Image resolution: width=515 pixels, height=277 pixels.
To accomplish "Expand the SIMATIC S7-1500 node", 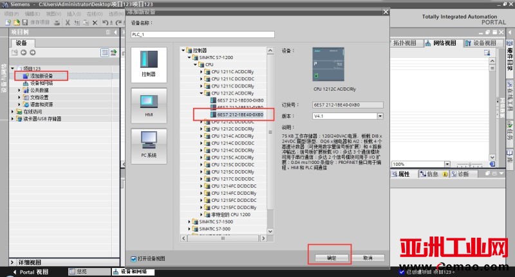I will coord(189,222).
